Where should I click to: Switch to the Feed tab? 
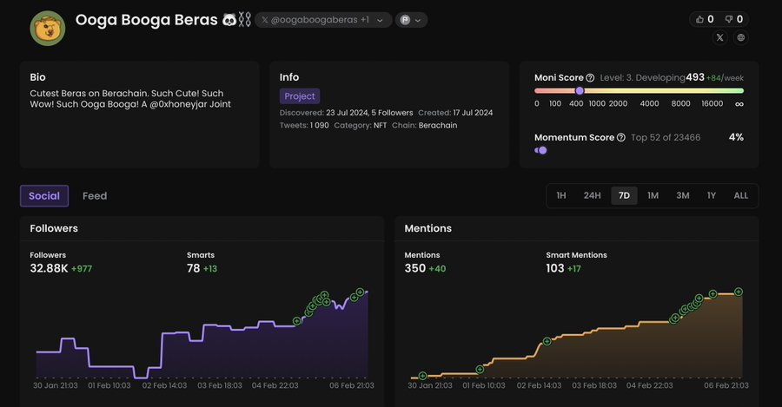click(x=95, y=196)
